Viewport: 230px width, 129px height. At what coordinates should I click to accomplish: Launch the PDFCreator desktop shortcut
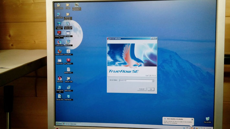click(69, 88)
